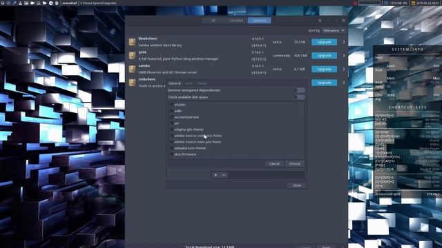Open the Updates tab in package manager
Viewport: 442px width, 248px height.
260,21
